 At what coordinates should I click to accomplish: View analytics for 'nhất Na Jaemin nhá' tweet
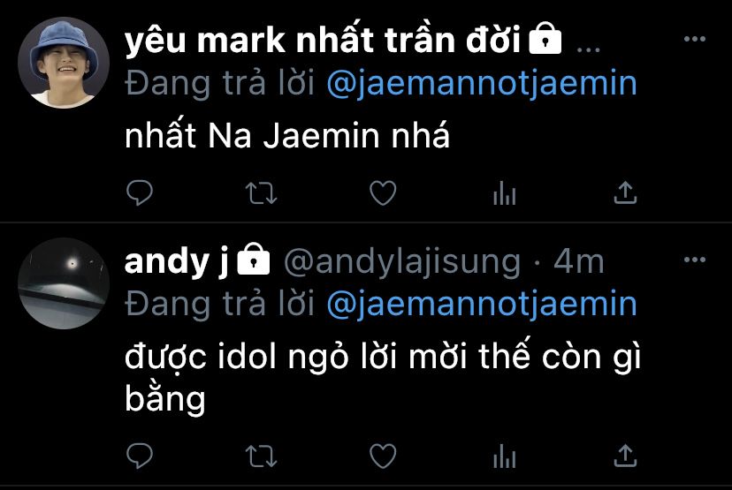coord(504,193)
